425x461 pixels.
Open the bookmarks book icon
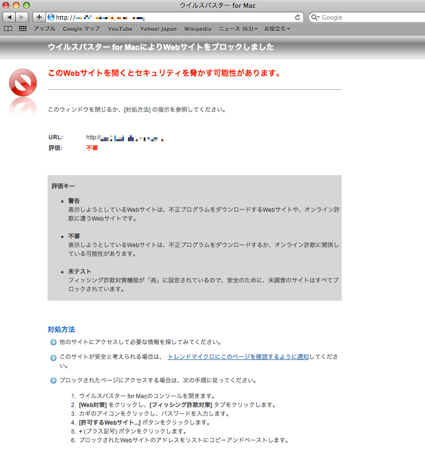point(8,29)
